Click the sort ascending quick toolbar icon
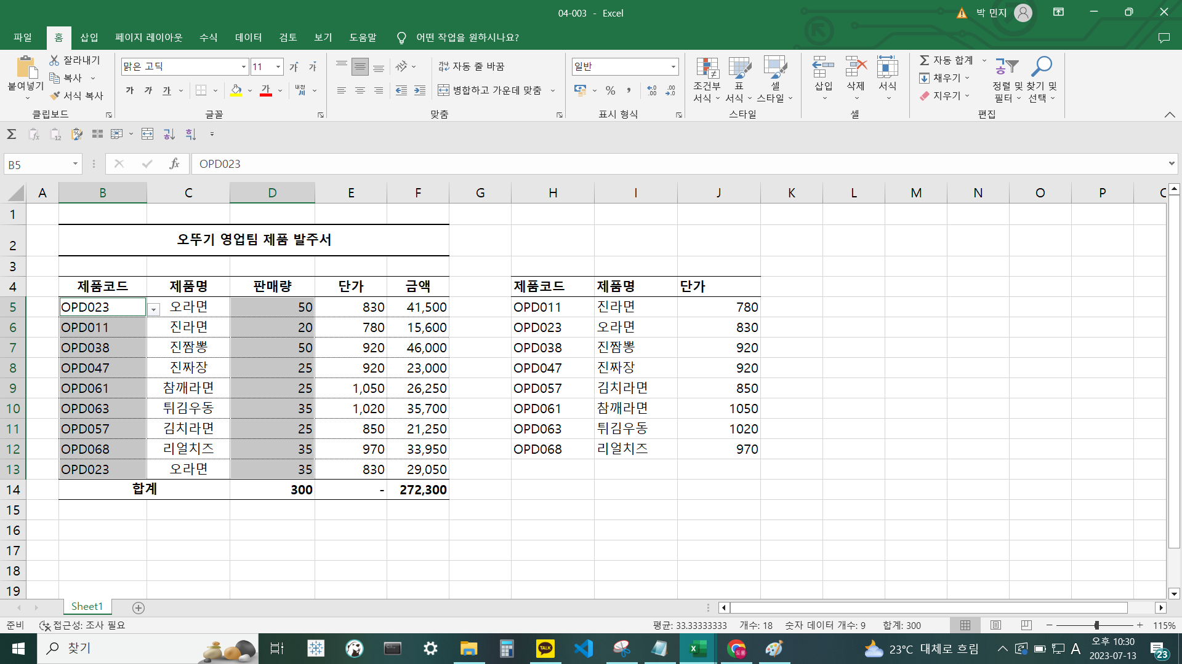Image resolution: width=1182 pixels, height=664 pixels. click(169, 134)
